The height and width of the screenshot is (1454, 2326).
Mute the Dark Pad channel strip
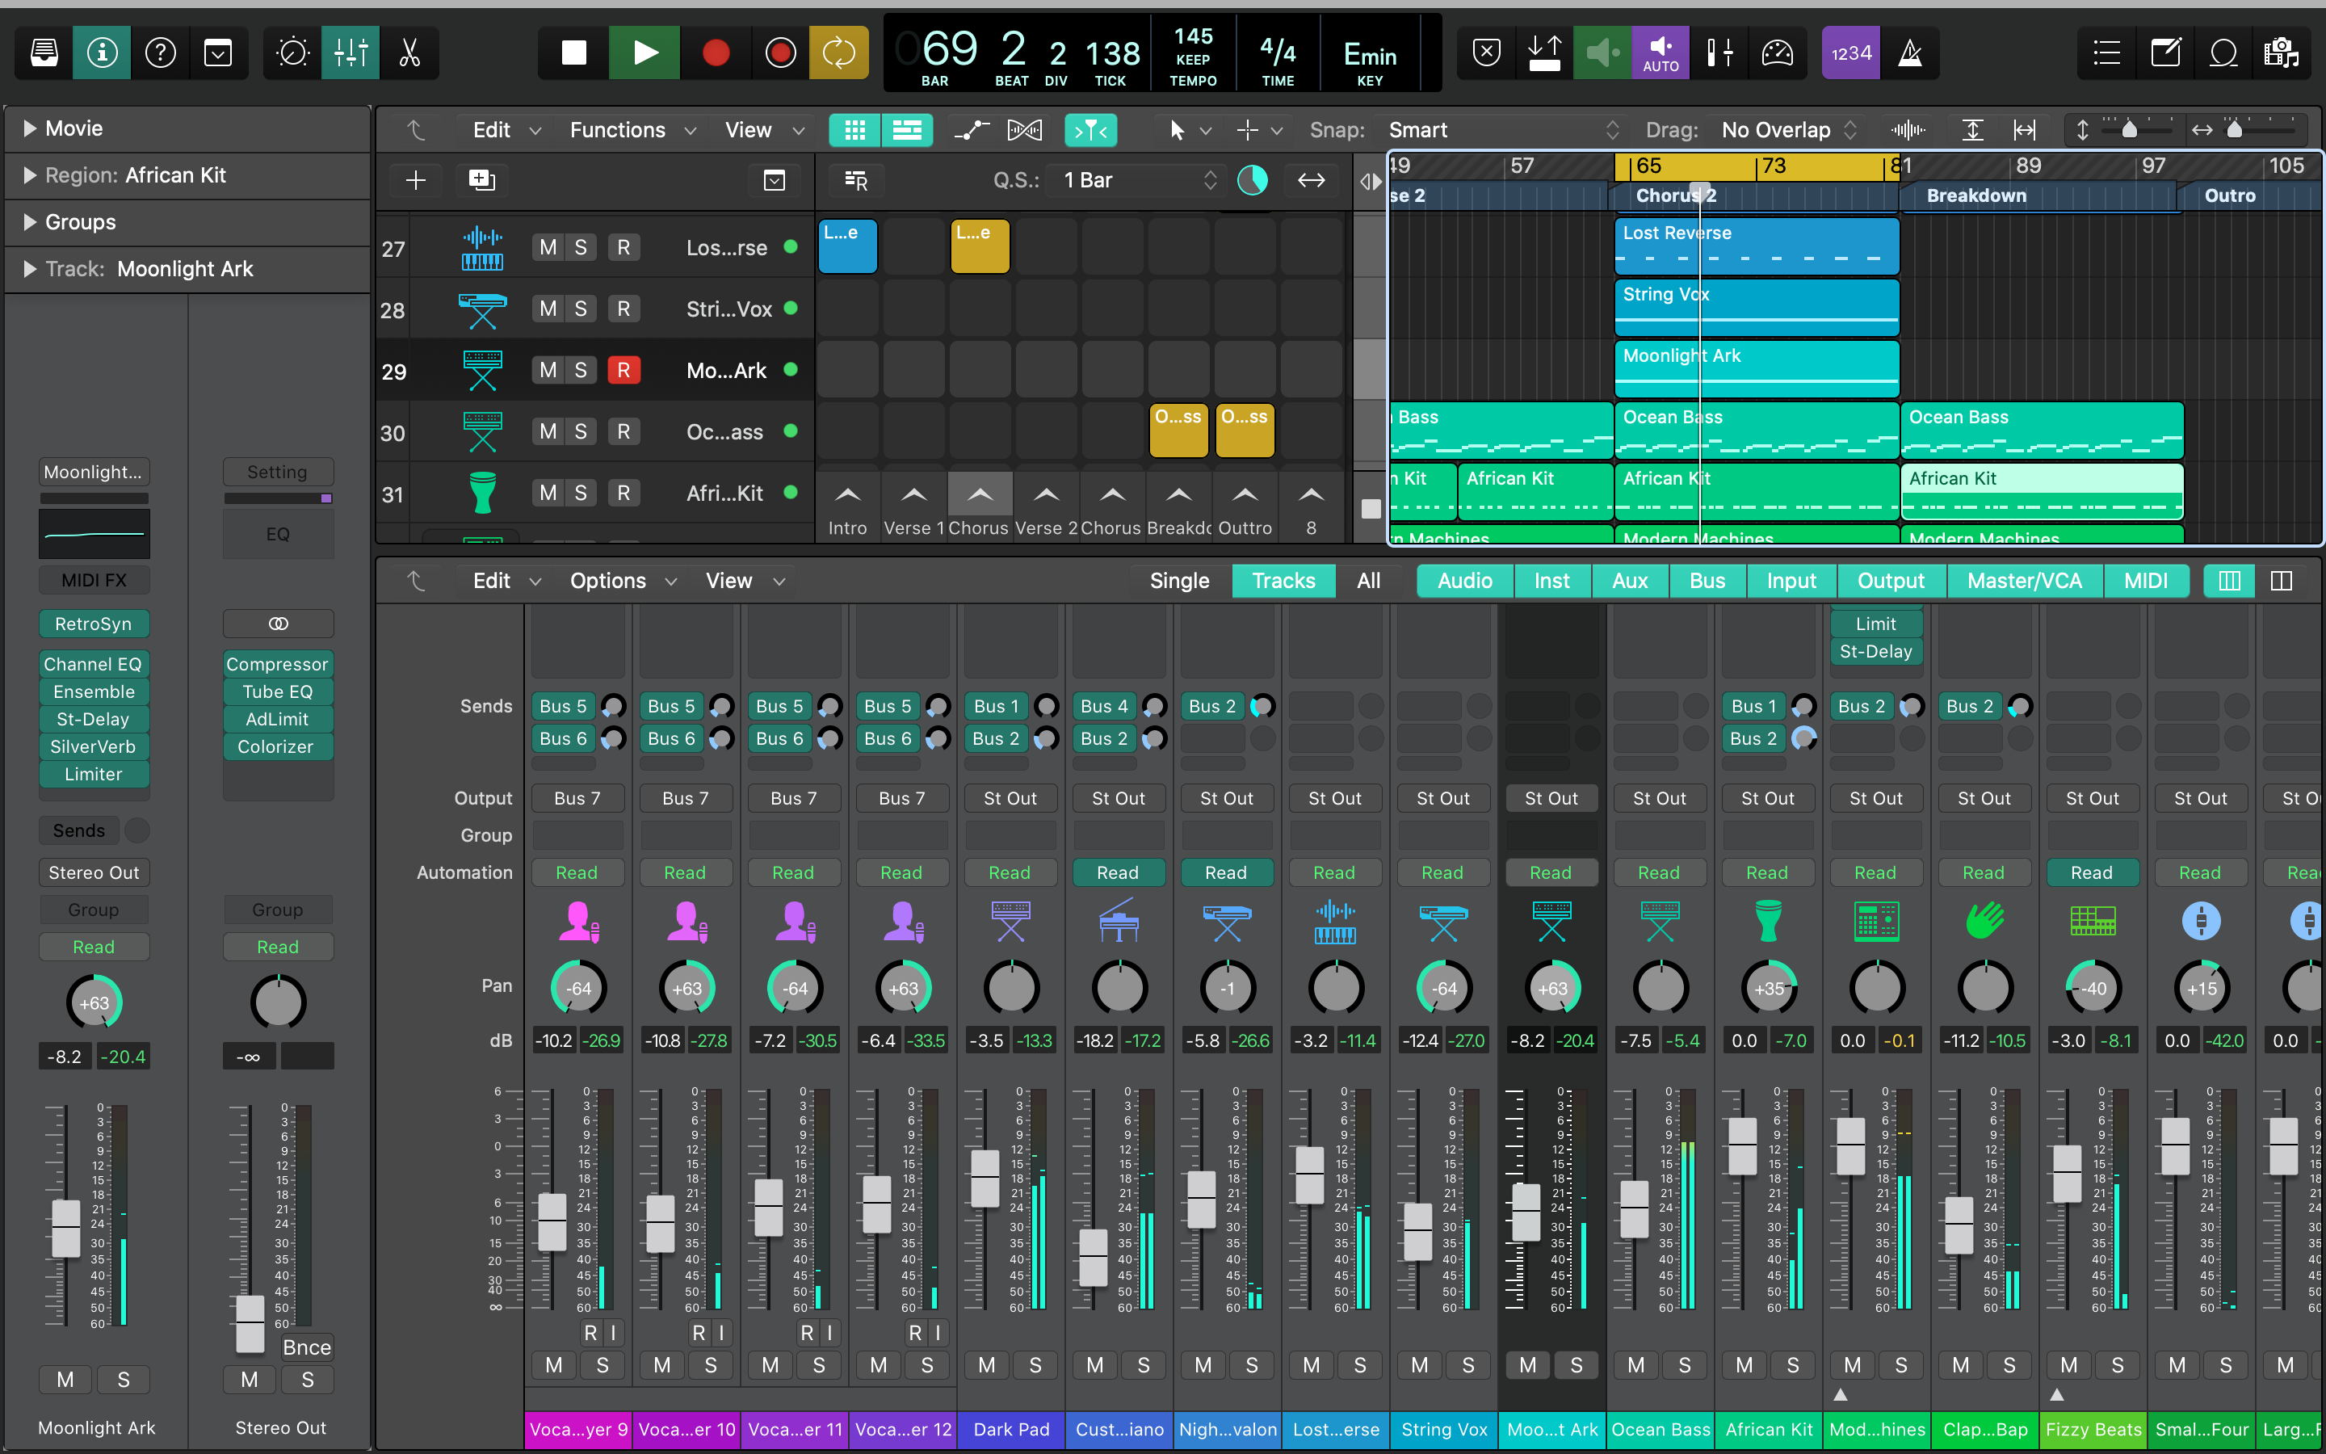coord(986,1364)
